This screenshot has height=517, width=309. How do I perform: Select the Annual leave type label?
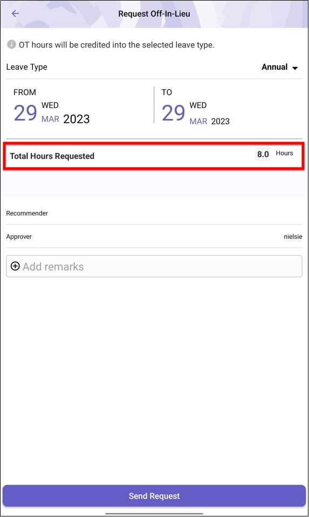(274, 67)
